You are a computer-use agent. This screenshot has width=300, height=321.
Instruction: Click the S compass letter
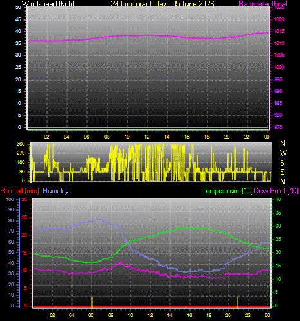(282, 163)
